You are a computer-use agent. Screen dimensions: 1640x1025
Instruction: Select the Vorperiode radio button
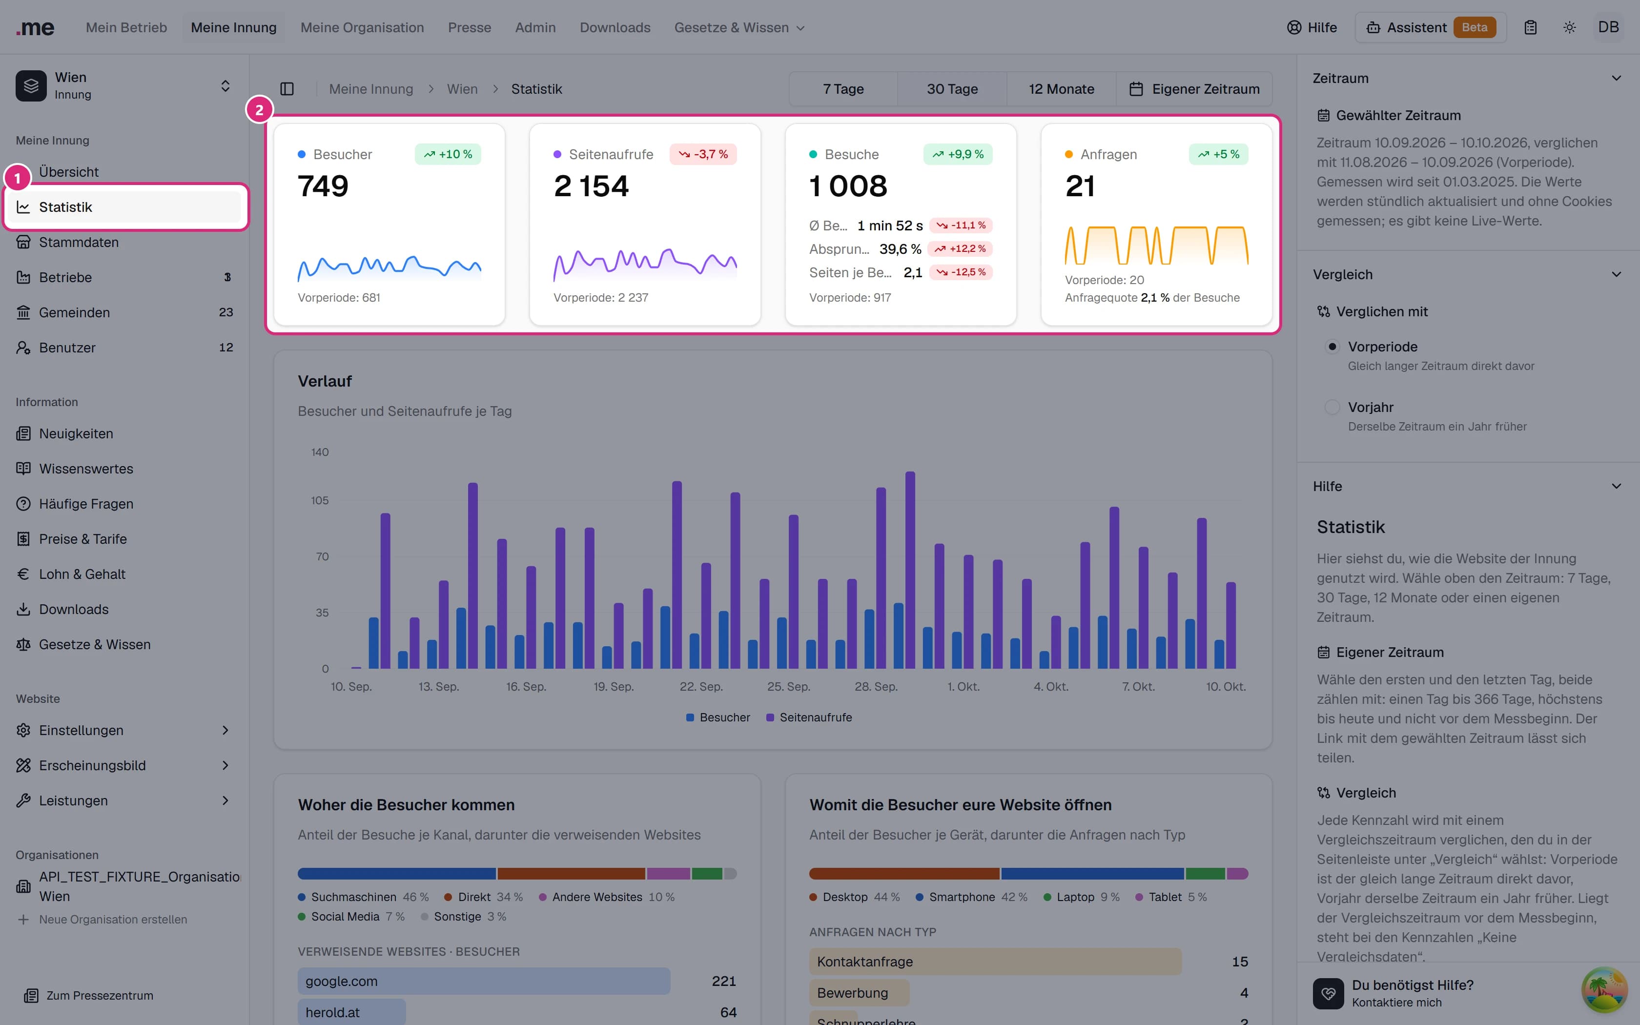tap(1332, 347)
